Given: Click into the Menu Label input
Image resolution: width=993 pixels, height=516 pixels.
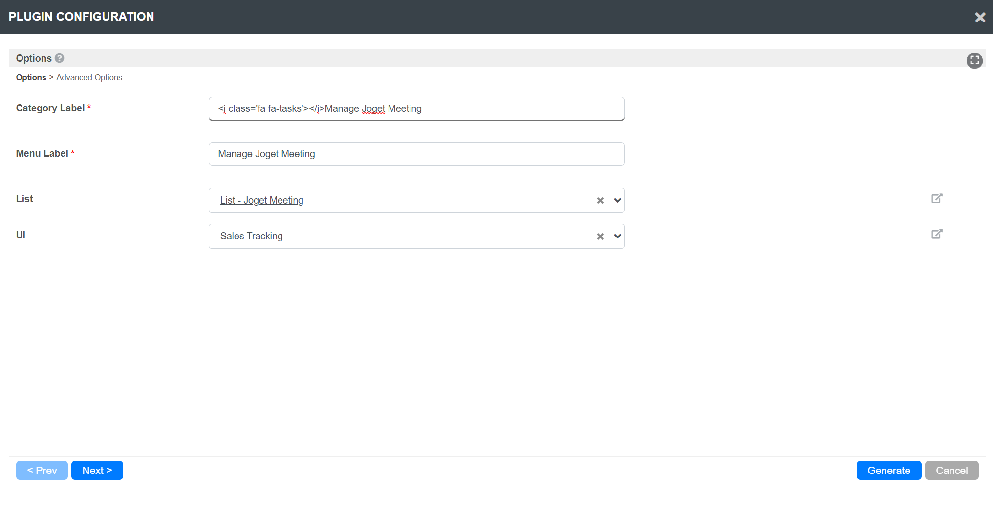Looking at the screenshot, I should 416,154.
